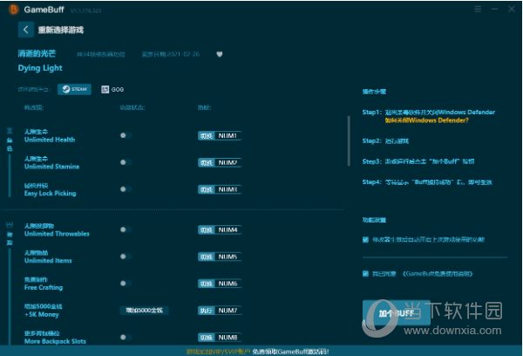The width and height of the screenshot is (523, 356).
Task: Click the Unlimited Throwables label
Action: click(57, 234)
